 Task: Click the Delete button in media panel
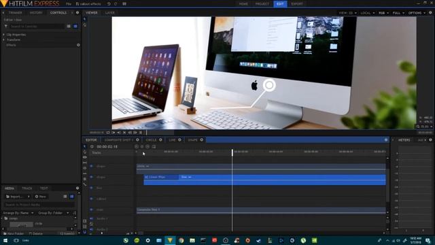(x=35, y=233)
